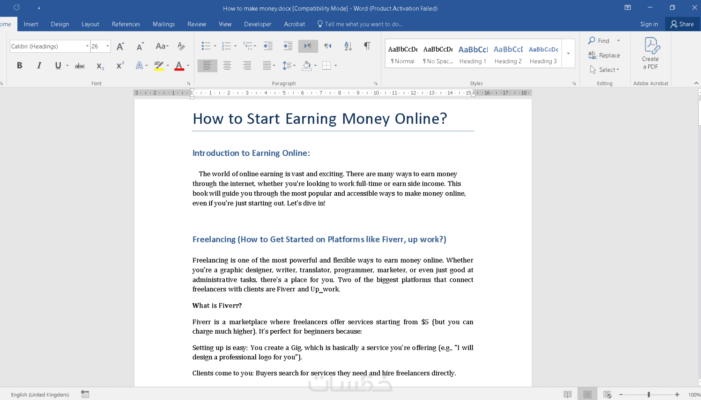Go to the References tab
The image size is (701, 400).
click(x=126, y=24)
